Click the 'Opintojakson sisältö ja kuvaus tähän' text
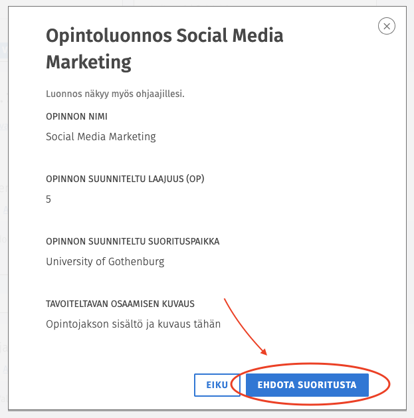The width and height of the screenshot is (414, 418). coord(134,324)
